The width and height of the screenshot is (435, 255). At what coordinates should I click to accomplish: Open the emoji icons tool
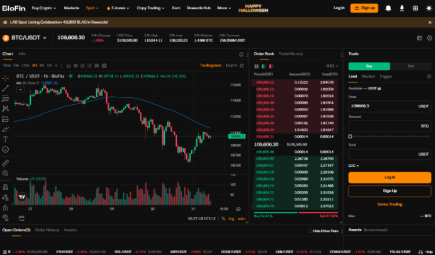(x=5, y=150)
